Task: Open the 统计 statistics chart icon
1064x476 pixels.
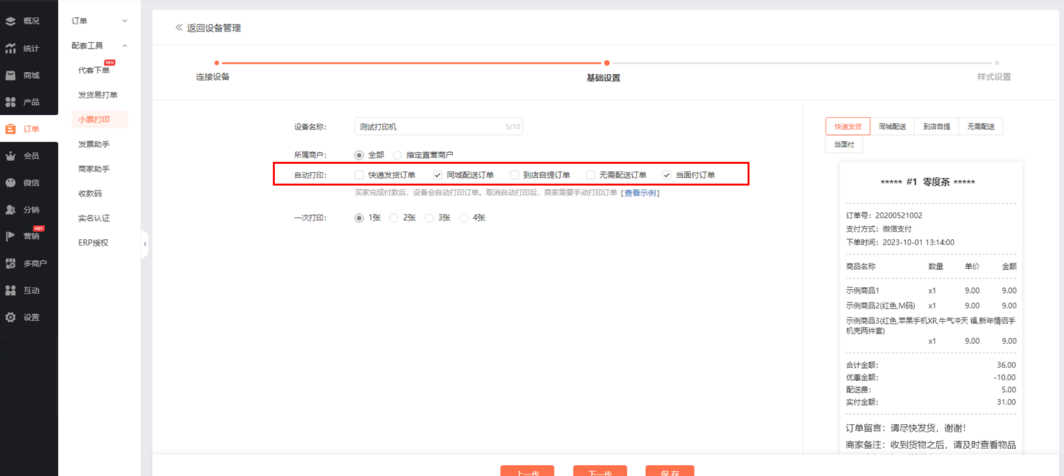Action: (11, 49)
